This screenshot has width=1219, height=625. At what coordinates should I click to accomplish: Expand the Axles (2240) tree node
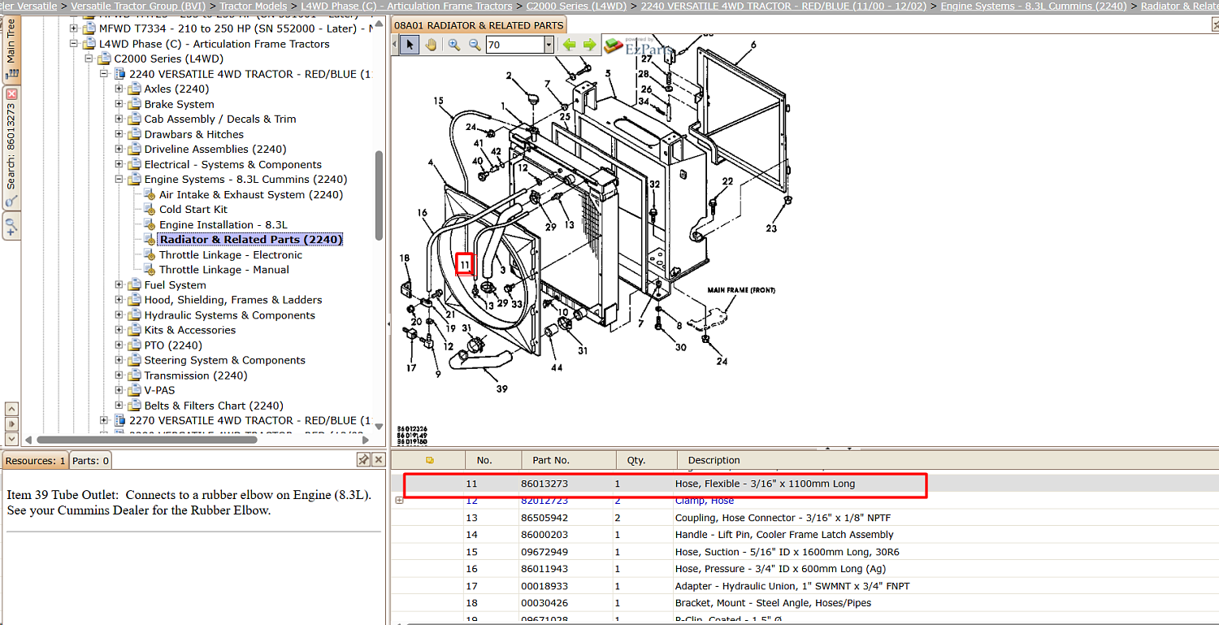point(119,89)
